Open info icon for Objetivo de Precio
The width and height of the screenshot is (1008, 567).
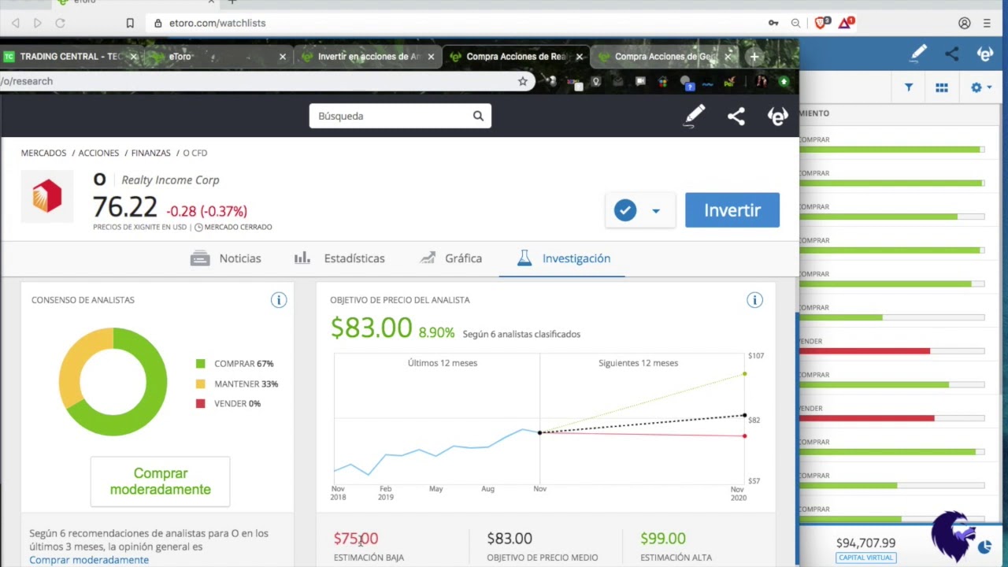point(754,300)
